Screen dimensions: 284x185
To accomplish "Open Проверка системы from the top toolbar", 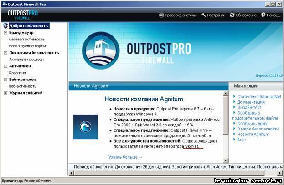I will click(178, 15).
